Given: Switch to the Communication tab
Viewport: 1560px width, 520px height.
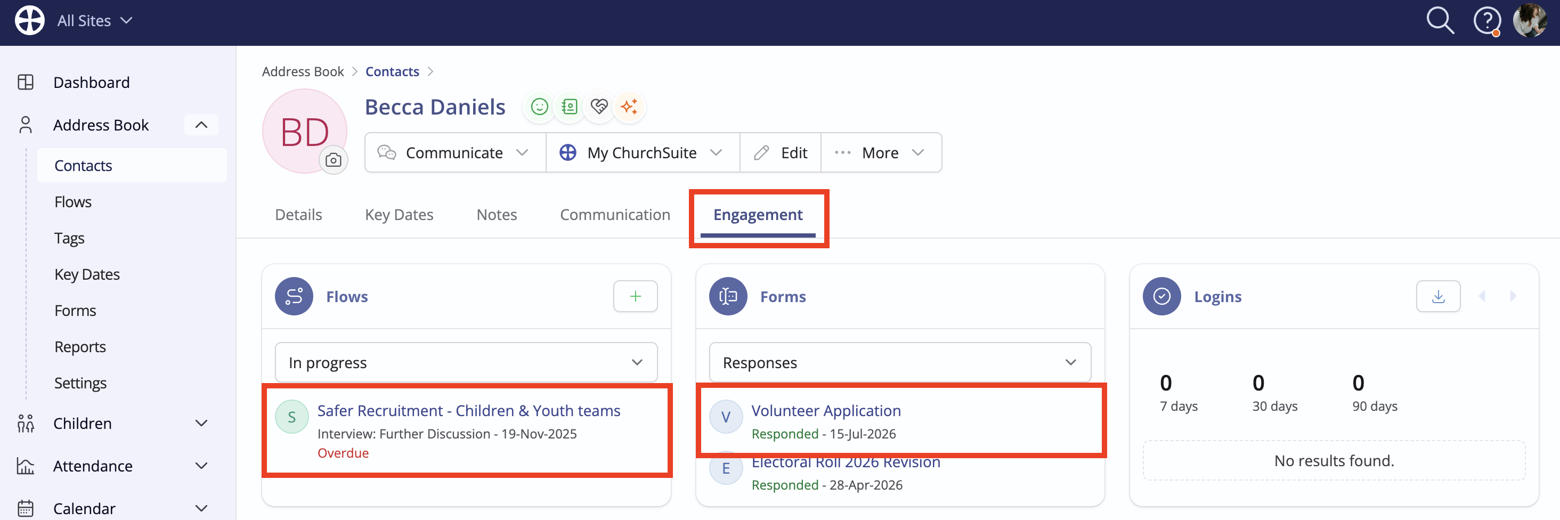Looking at the screenshot, I should coord(615,214).
